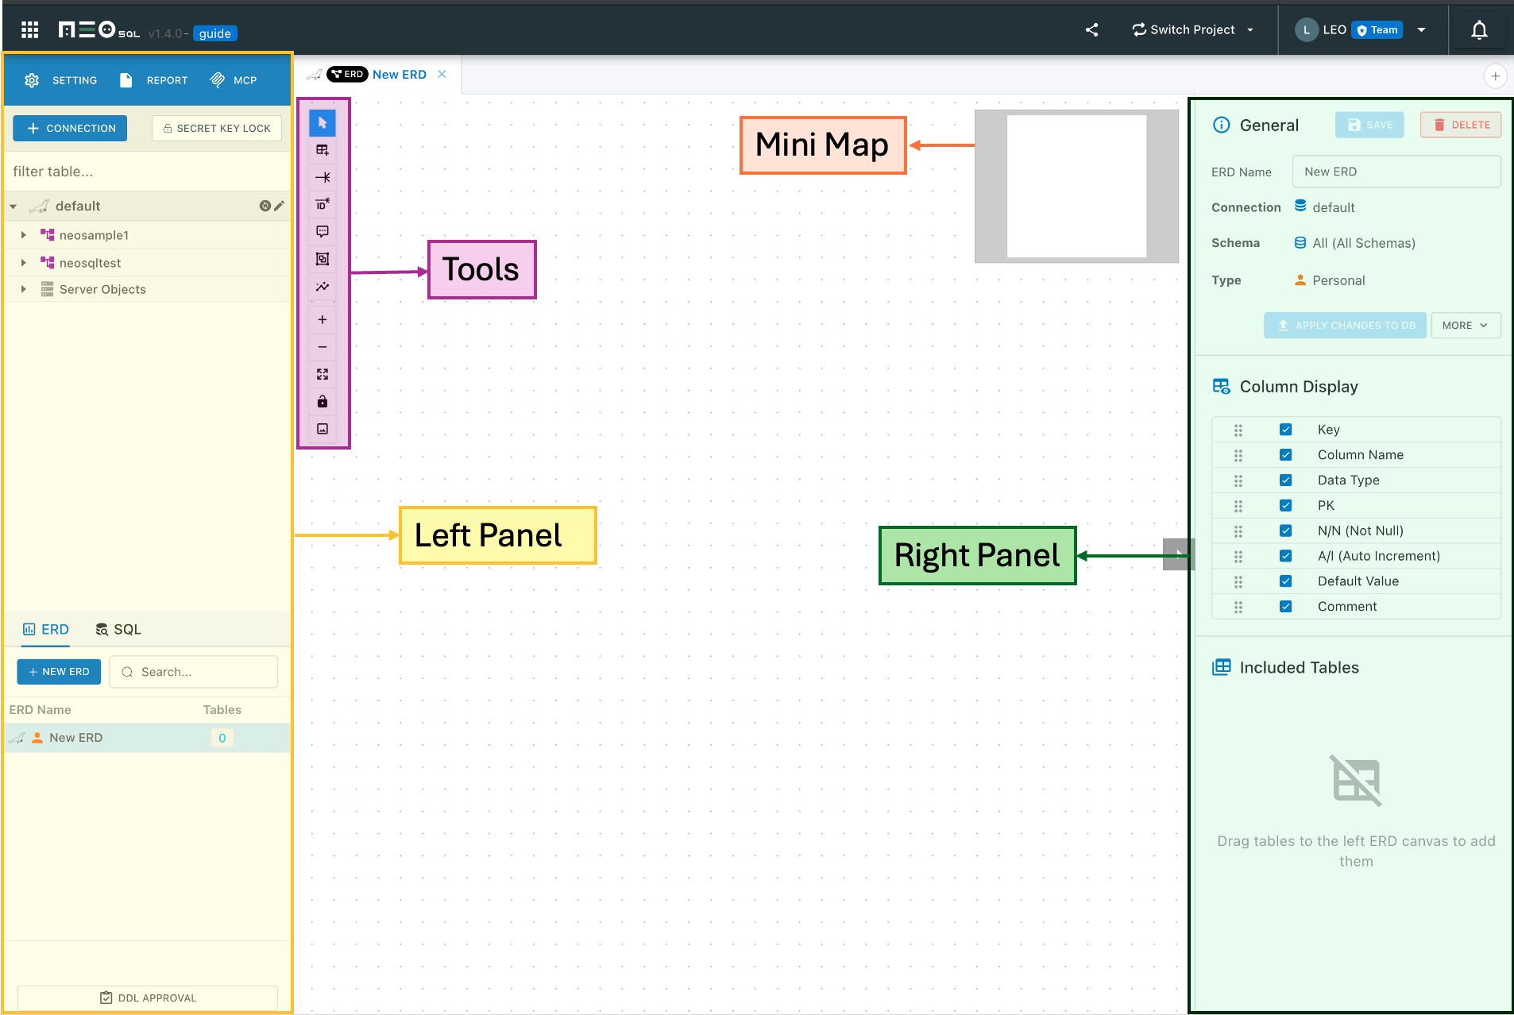1514x1015 pixels.
Task: Click the ERD Search field
Action: point(194,672)
